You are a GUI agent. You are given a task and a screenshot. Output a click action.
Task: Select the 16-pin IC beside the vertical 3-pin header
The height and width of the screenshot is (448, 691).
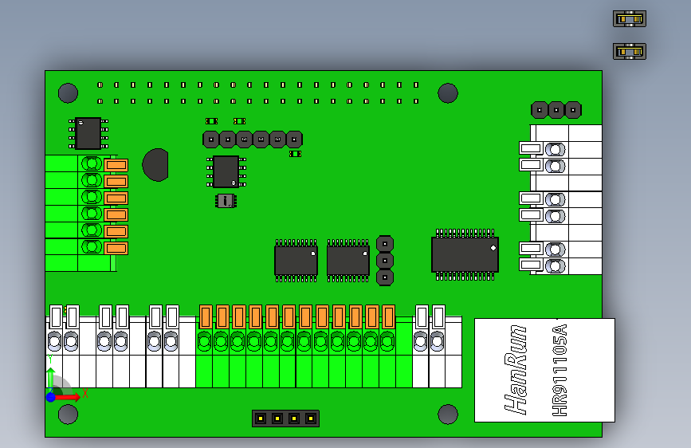coord(347,261)
